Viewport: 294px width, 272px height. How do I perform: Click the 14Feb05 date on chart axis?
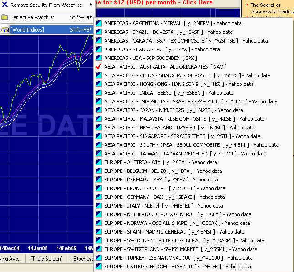tap(66, 248)
